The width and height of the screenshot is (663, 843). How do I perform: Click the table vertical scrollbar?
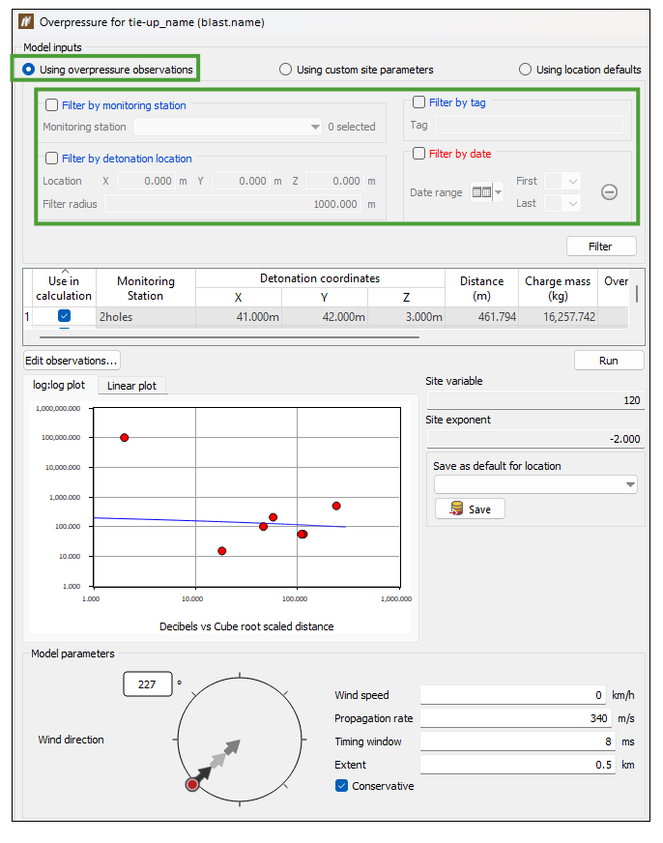[x=637, y=294]
